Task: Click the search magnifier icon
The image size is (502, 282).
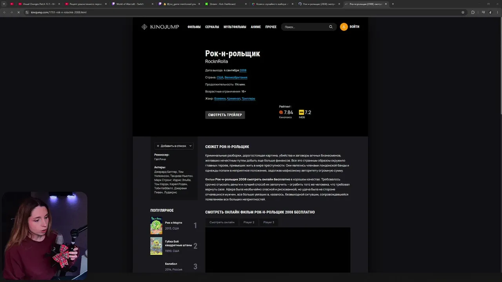Action: [x=331, y=27]
